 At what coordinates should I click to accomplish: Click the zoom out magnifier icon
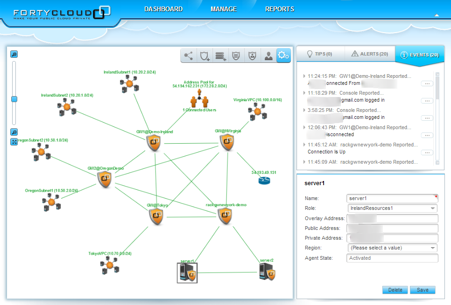(14, 132)
